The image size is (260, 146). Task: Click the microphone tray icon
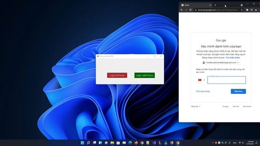[230, 143]
